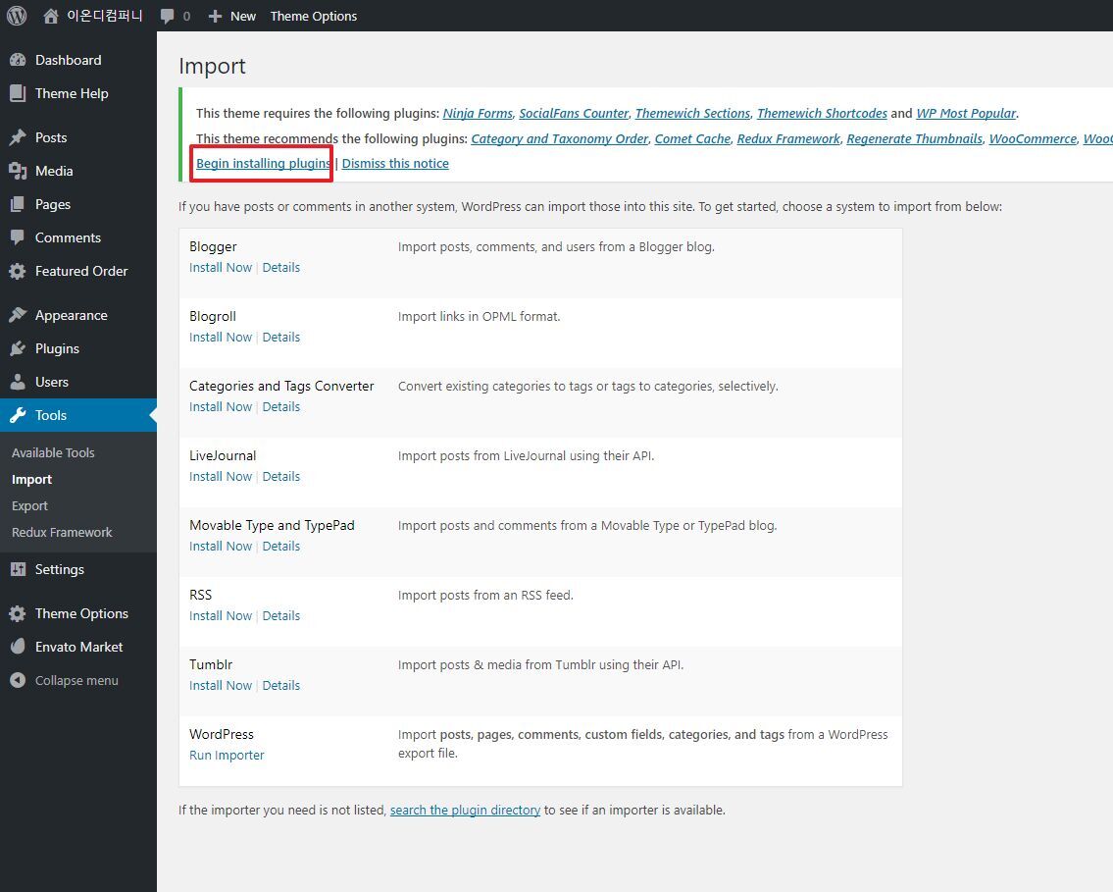Collapse the admin menu arrow icon
The height and width of the screenshot is (892, 1113).
point(18,680)
